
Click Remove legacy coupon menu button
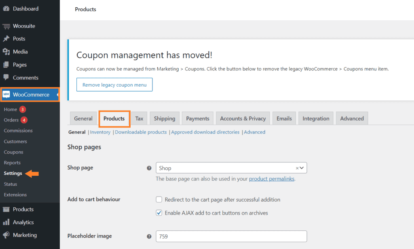pos(114,85)
